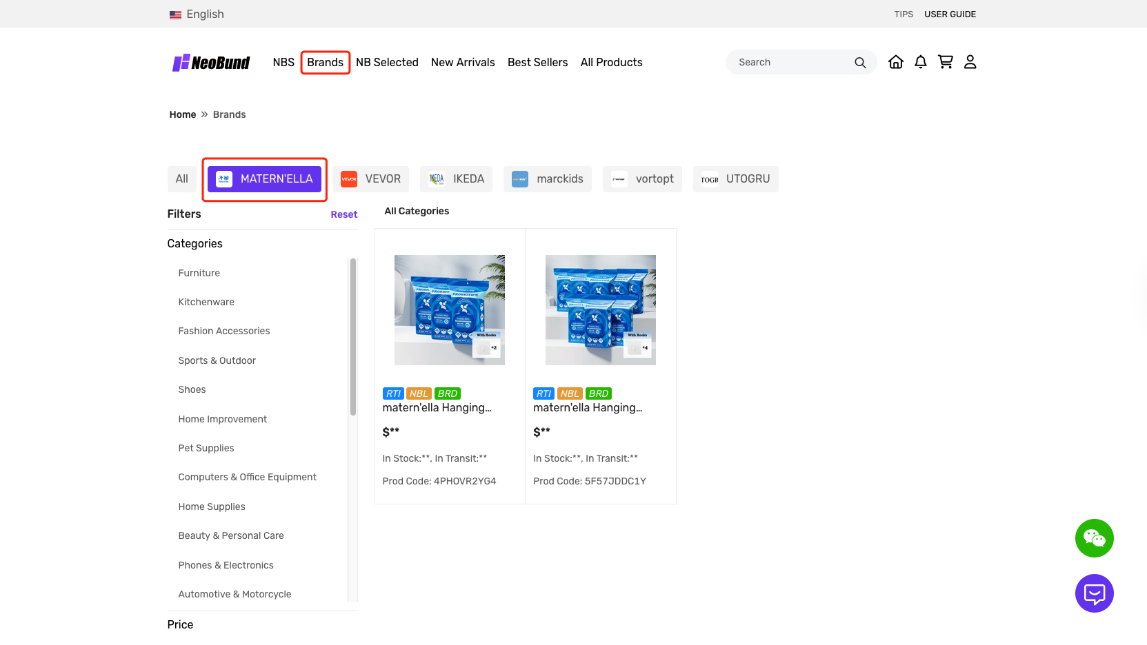Click NBL badge on product 5F57JDDC1Y
1147x645 pixels.
570,393
